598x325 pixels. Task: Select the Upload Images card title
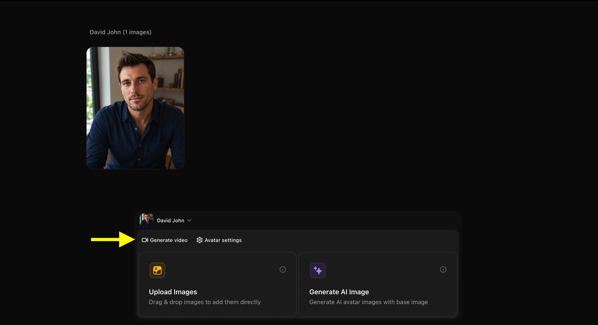[x=173, y=292]
